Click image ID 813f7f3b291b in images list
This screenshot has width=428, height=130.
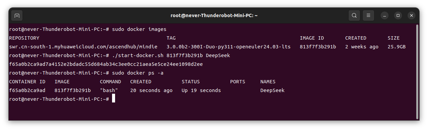coord(318,47)
